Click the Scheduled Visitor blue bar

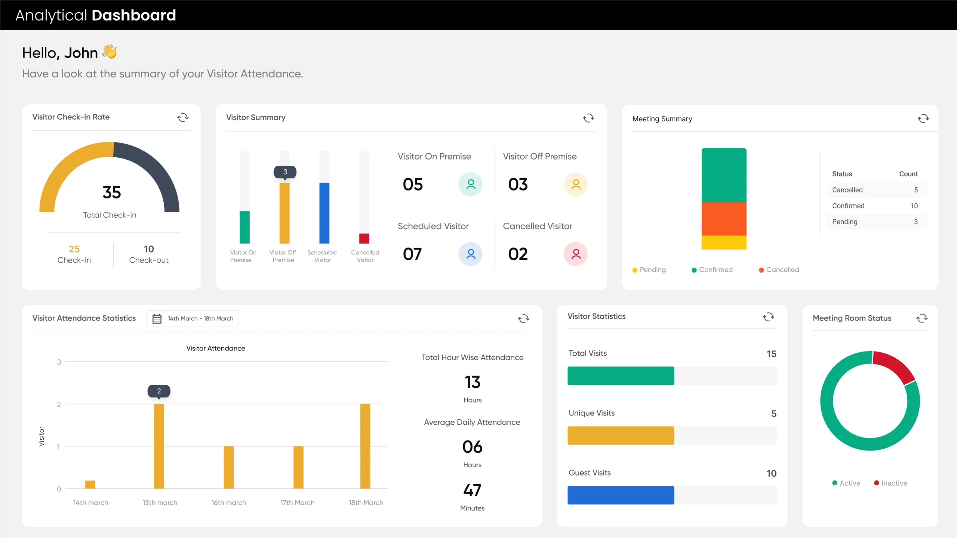(324, 213)
